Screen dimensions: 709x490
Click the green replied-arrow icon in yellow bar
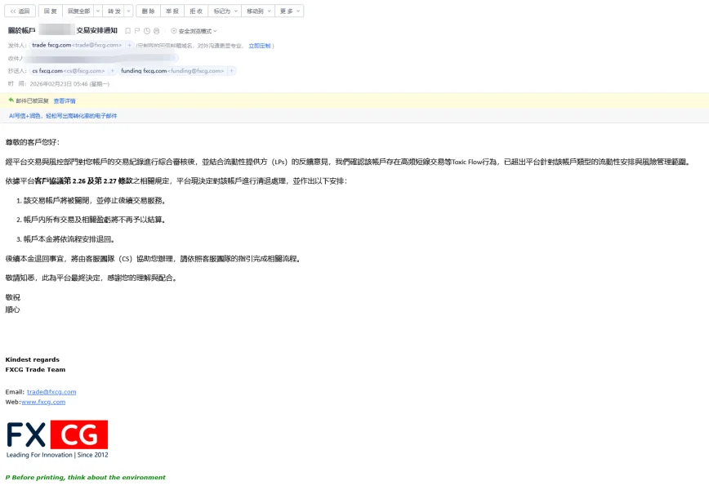(11, 100)
